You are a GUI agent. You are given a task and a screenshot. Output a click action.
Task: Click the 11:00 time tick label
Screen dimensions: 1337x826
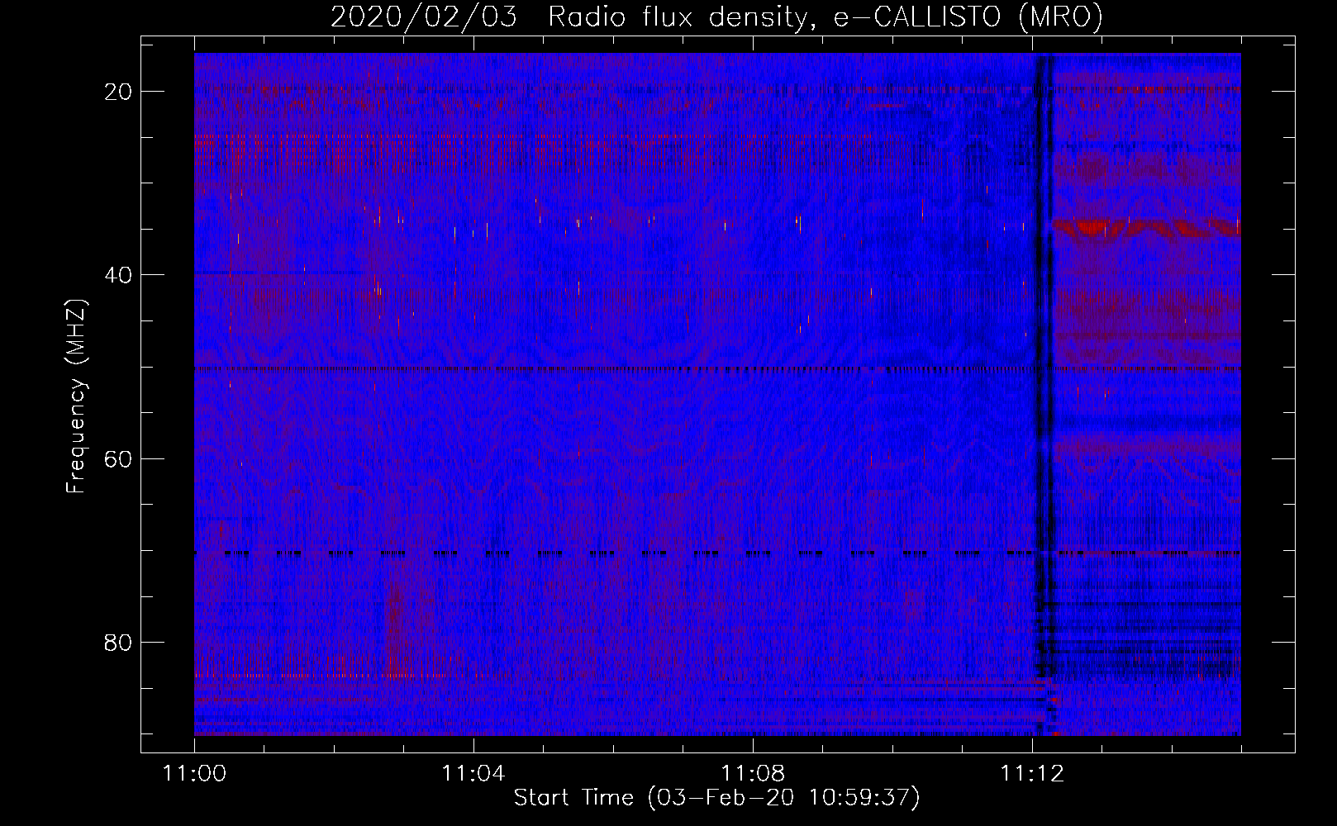[x=194, y=774]
